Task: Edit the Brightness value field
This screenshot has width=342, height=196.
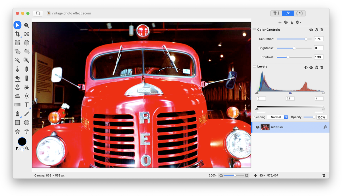Action: (x=319, y=48)
